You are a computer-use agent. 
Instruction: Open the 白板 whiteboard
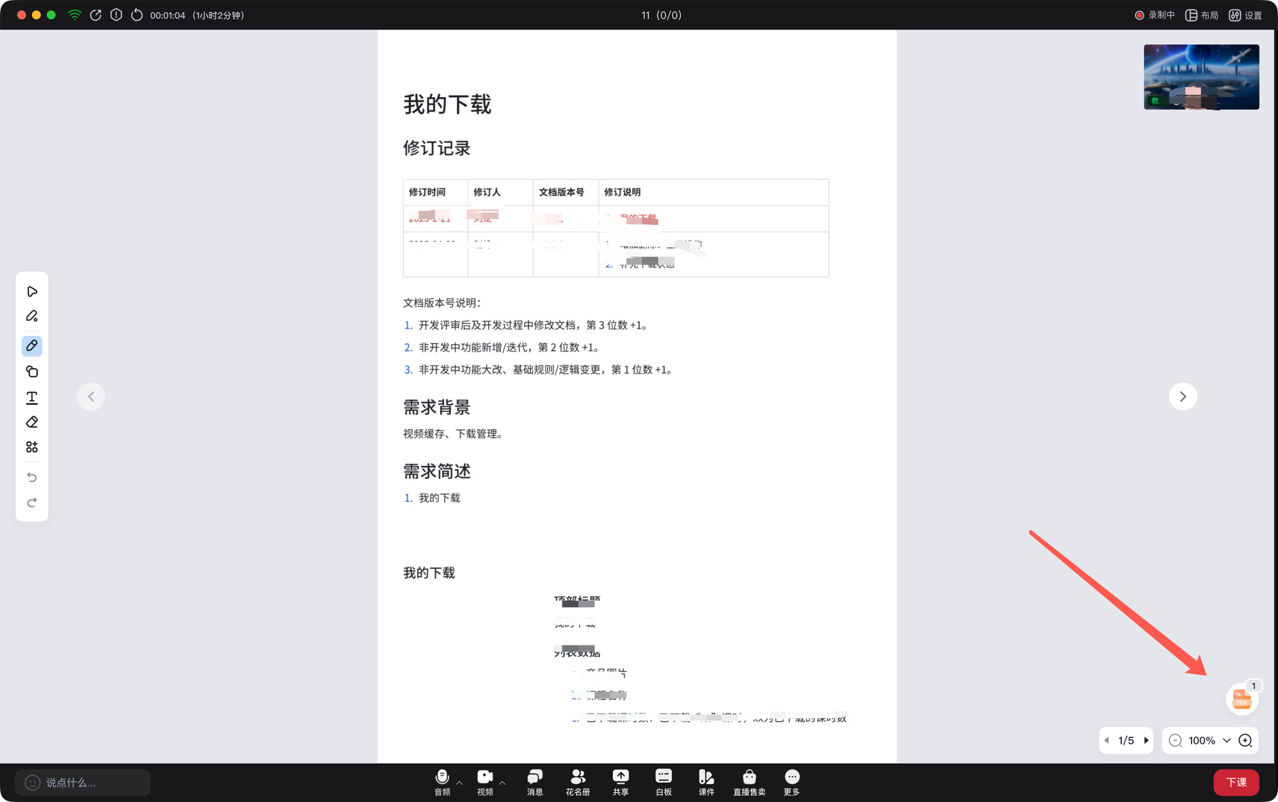663,782
